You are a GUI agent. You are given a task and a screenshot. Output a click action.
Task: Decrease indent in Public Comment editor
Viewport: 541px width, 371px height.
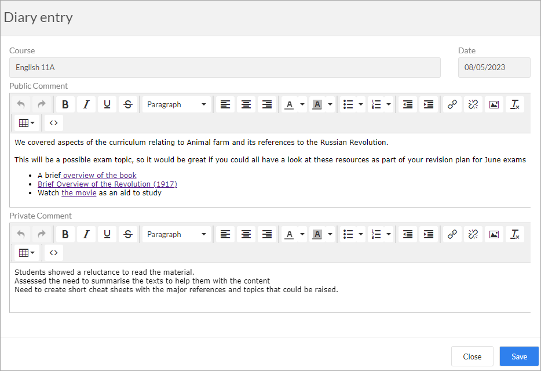(x=408, y=104)
